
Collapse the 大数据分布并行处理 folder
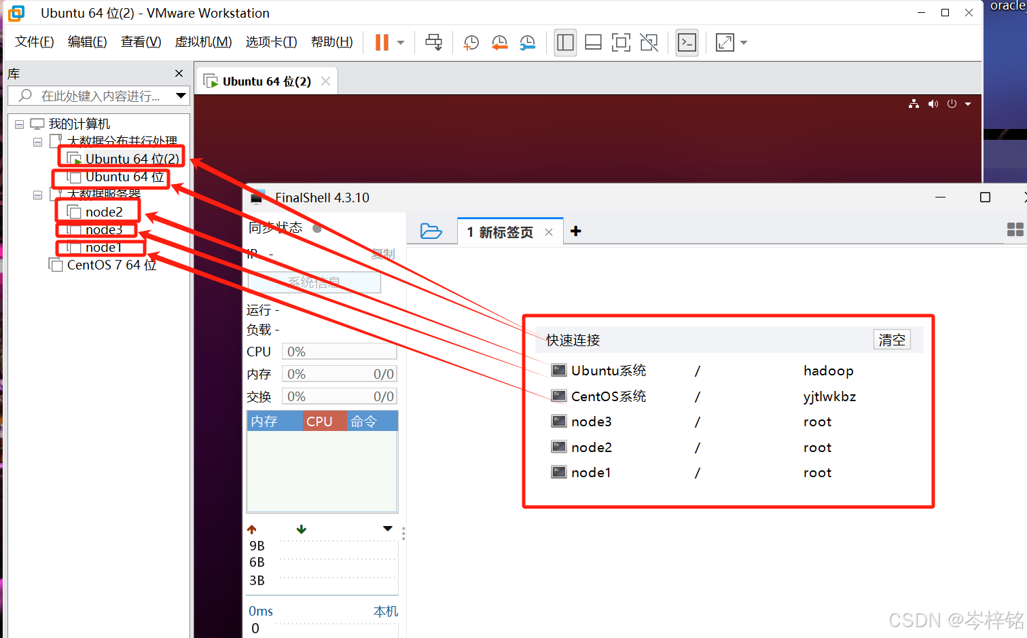pos(38,142)
